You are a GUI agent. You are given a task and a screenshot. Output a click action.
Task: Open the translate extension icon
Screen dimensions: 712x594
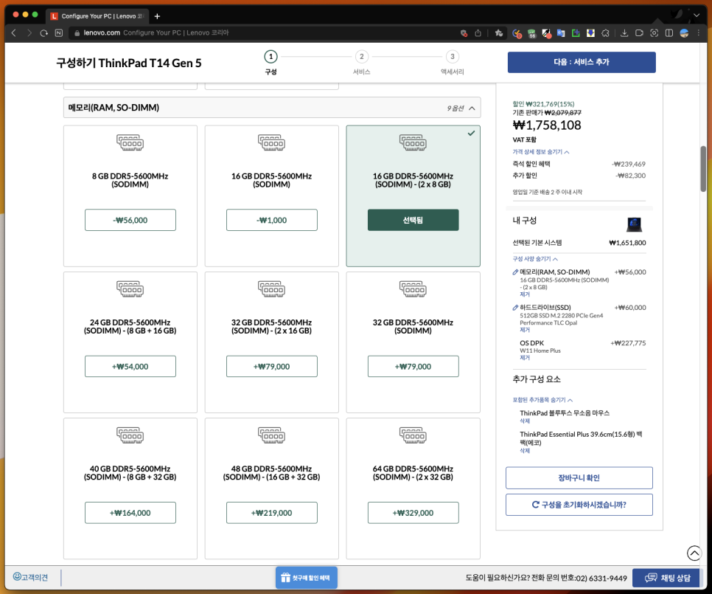pos(561,32)
